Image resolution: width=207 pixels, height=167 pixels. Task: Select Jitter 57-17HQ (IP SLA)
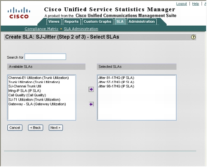pos(116,82)
